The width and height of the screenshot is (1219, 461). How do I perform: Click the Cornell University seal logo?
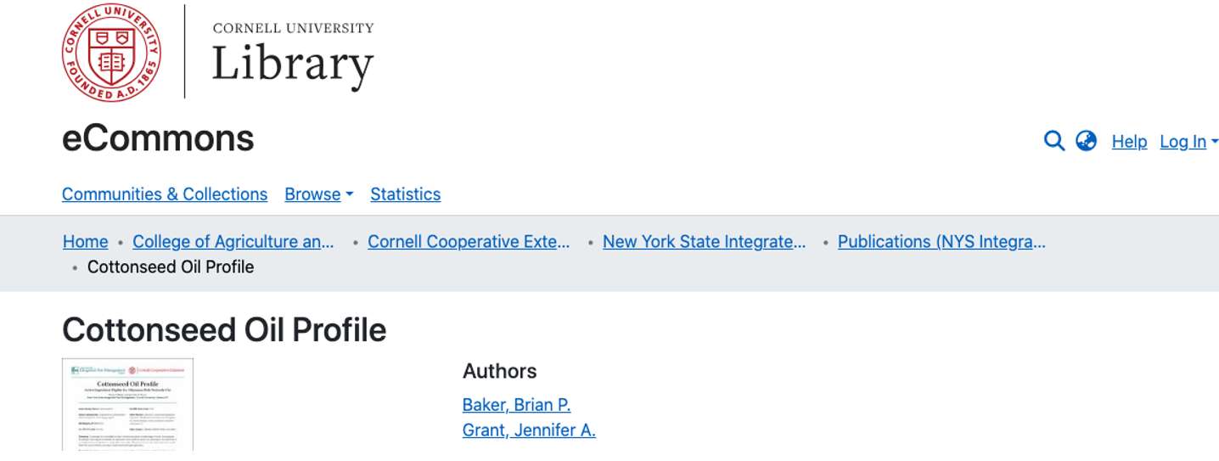pyautogui.click(x=111, y=53)
